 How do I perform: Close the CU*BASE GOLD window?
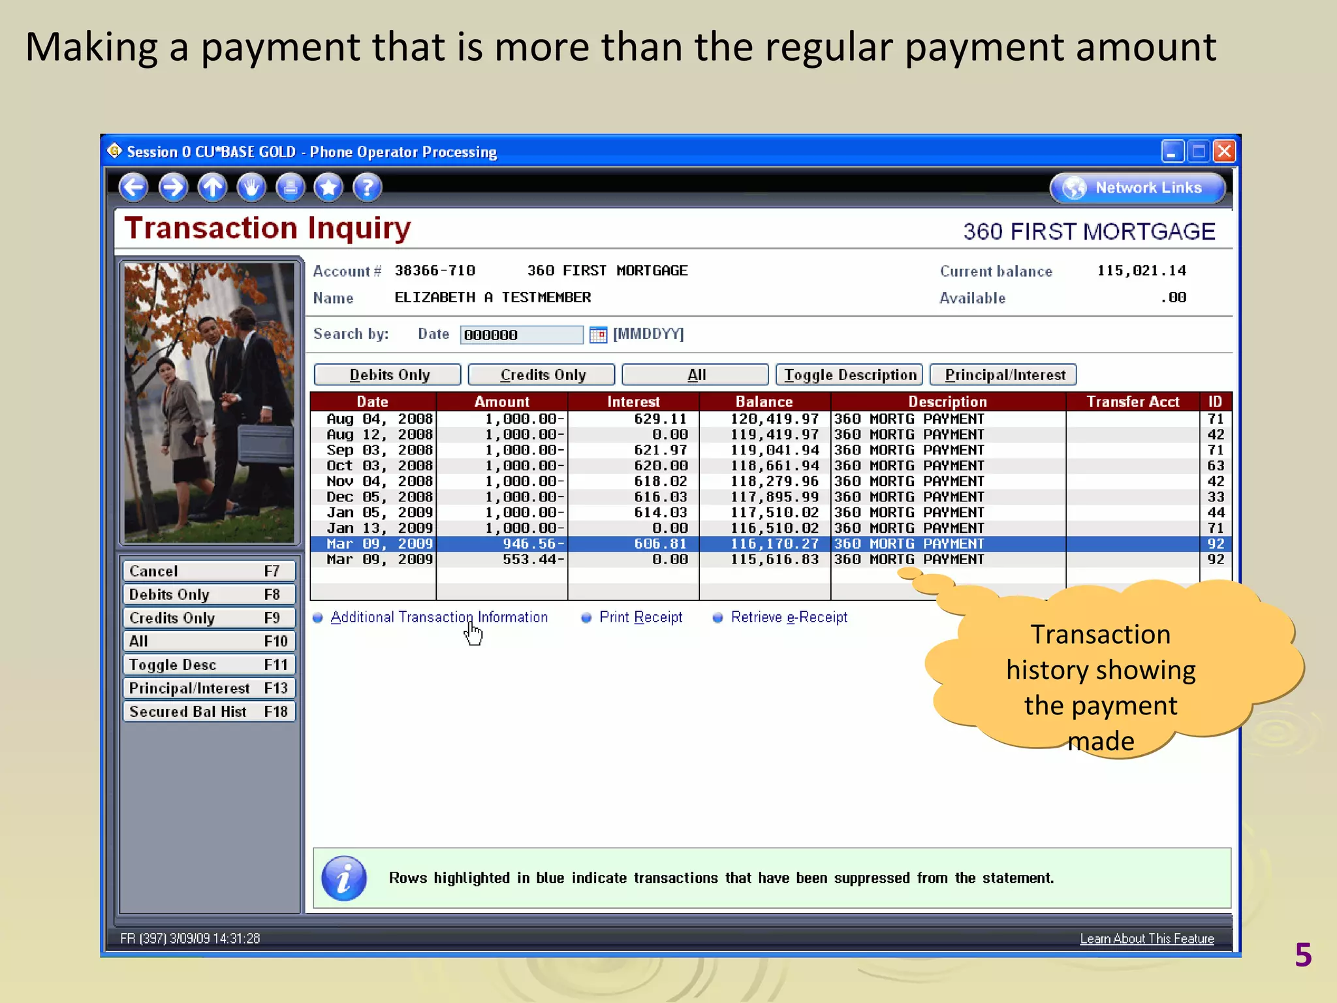[x=1224, y=151]
